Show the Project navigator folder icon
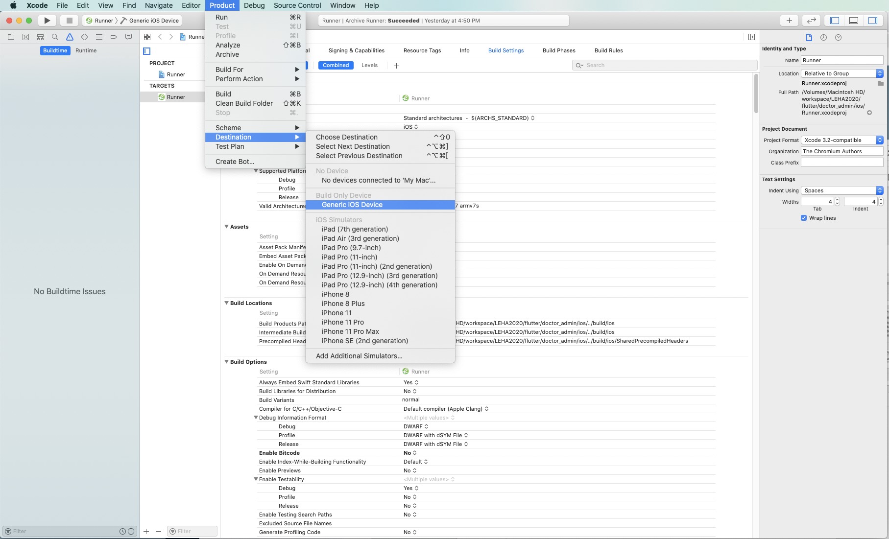 (x=11, y=37)
